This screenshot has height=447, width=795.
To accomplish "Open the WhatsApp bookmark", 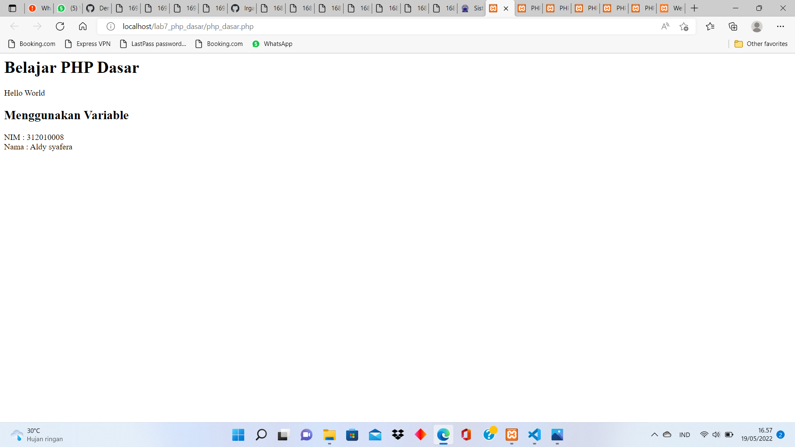I will (272, 44).
